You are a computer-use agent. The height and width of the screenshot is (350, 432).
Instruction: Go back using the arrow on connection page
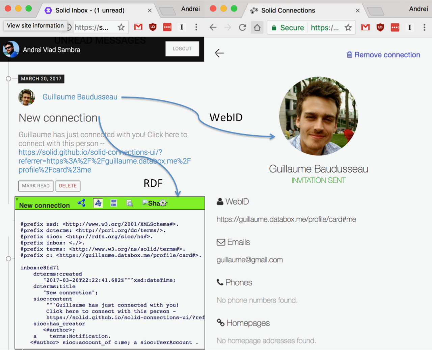click(x=219, y=53)
